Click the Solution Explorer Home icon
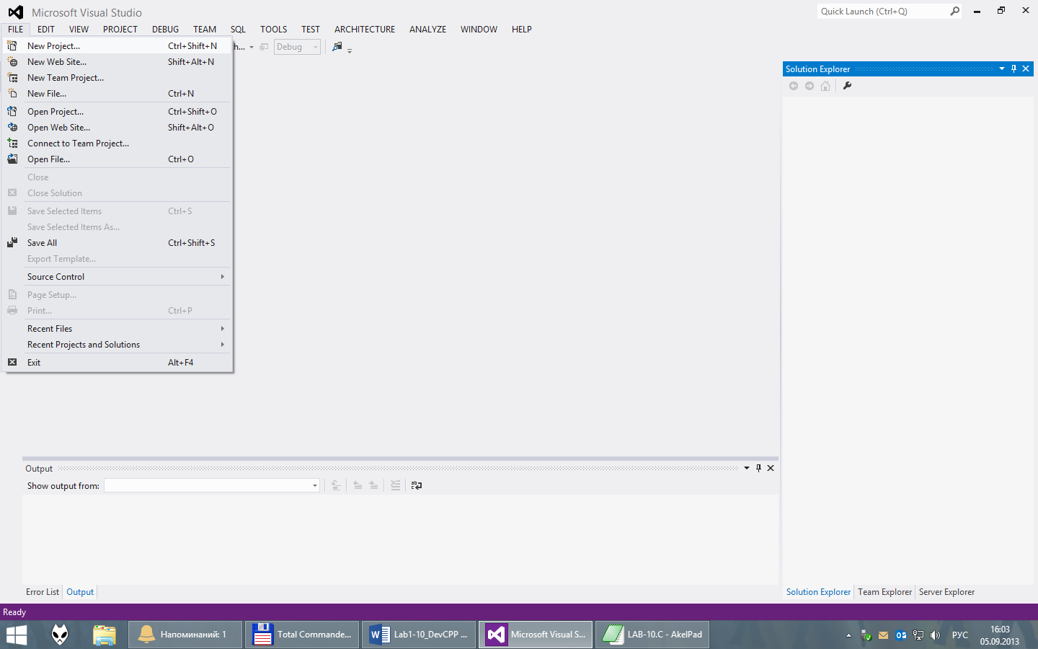Viewport: 1038px width, 649px height. tap(825, 86)
